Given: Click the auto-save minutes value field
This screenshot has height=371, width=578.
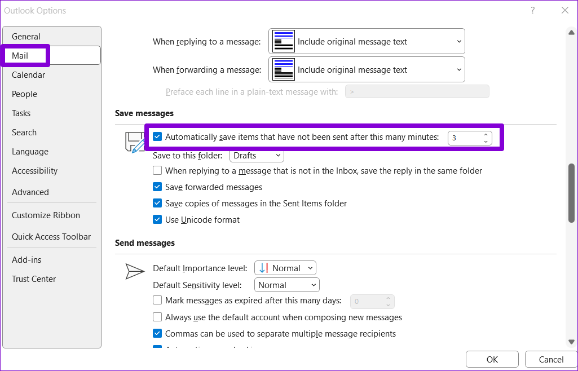Looking at the screenshot, I should click(x=465, y=138).
